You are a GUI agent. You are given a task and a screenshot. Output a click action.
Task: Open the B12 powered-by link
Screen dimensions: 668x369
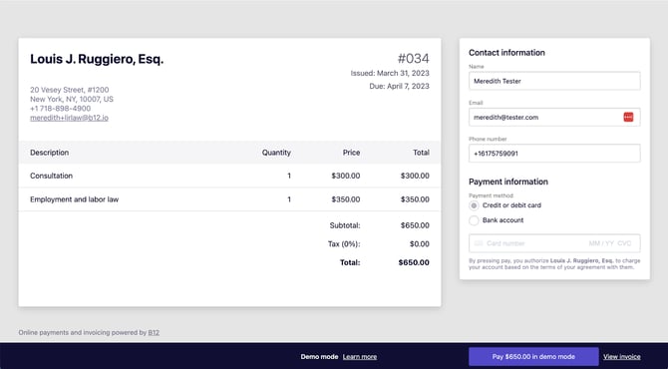(154, 332)
